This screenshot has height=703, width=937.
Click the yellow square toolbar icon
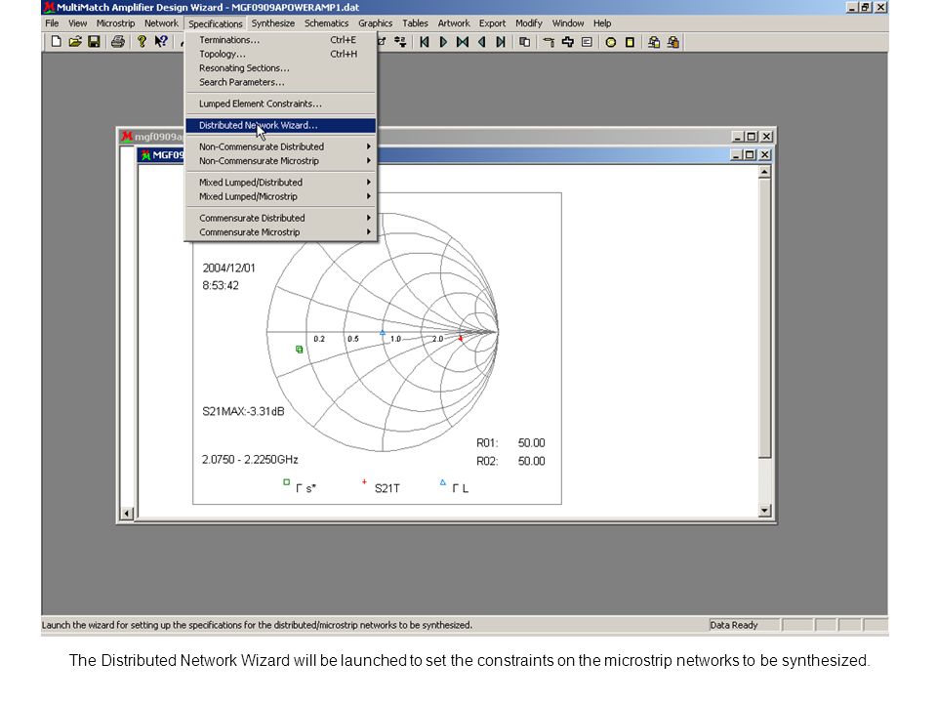(630, 42)
